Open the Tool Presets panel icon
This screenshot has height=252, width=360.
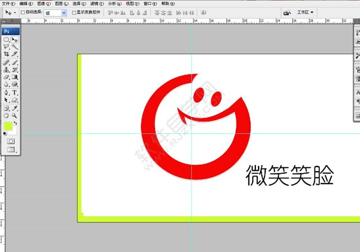[x=357, y=55]
